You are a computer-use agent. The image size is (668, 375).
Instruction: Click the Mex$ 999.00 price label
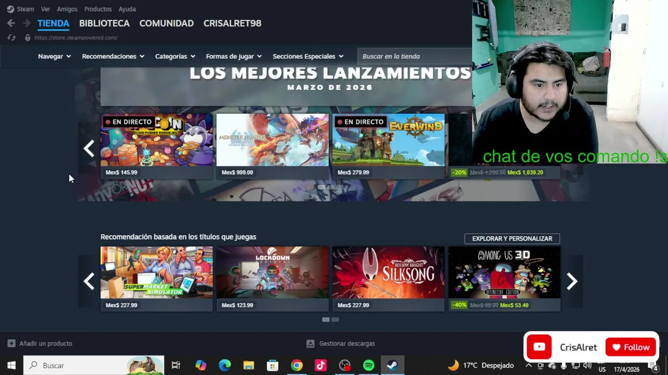tap(237, 172)
